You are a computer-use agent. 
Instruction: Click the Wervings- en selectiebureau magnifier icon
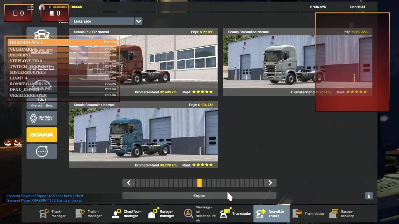[188, 213]
